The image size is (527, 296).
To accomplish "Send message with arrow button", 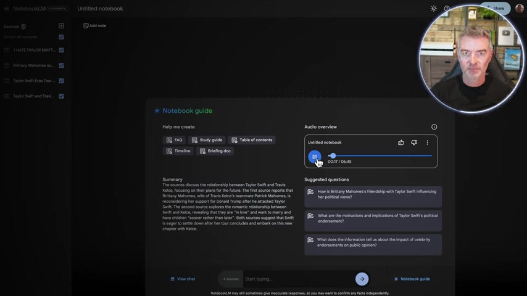I will coord(362,279).
